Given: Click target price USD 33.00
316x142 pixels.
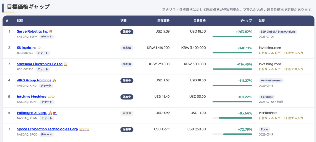Looking at the screenshot, I should point(198,97).
